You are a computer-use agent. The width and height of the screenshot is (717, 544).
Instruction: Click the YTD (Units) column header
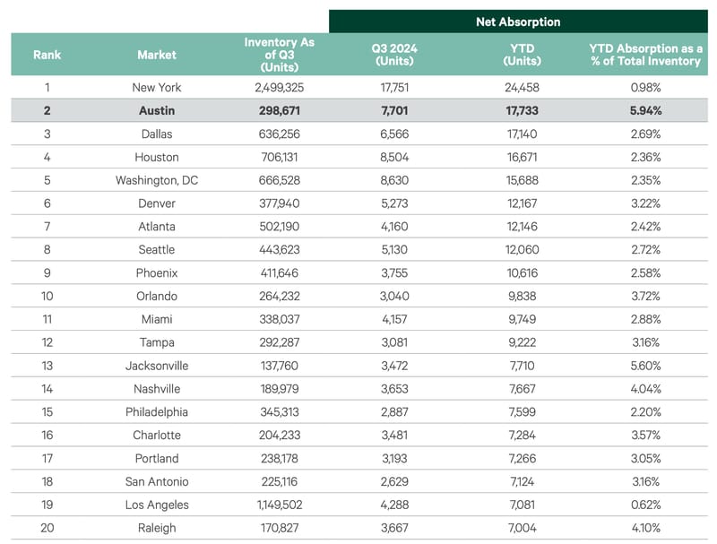522,55
